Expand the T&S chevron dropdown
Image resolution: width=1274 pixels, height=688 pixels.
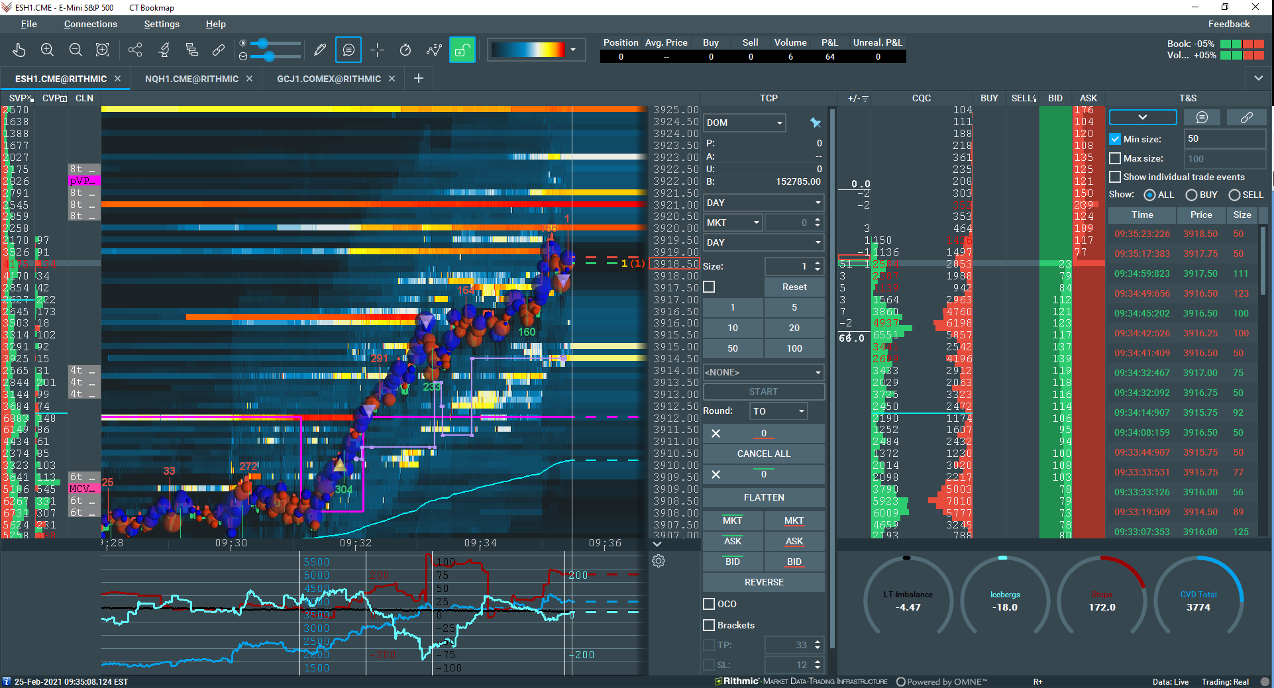click(x=1143, y=117)
